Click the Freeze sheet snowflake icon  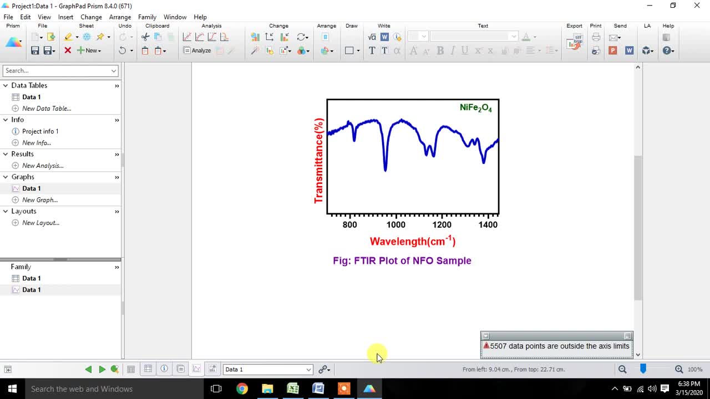pos(87,37)
